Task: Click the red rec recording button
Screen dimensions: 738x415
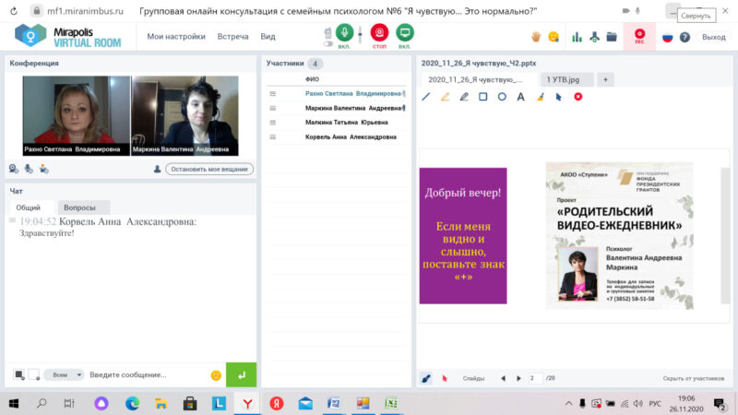Action: pyautogui.click(x=639, y=36)
